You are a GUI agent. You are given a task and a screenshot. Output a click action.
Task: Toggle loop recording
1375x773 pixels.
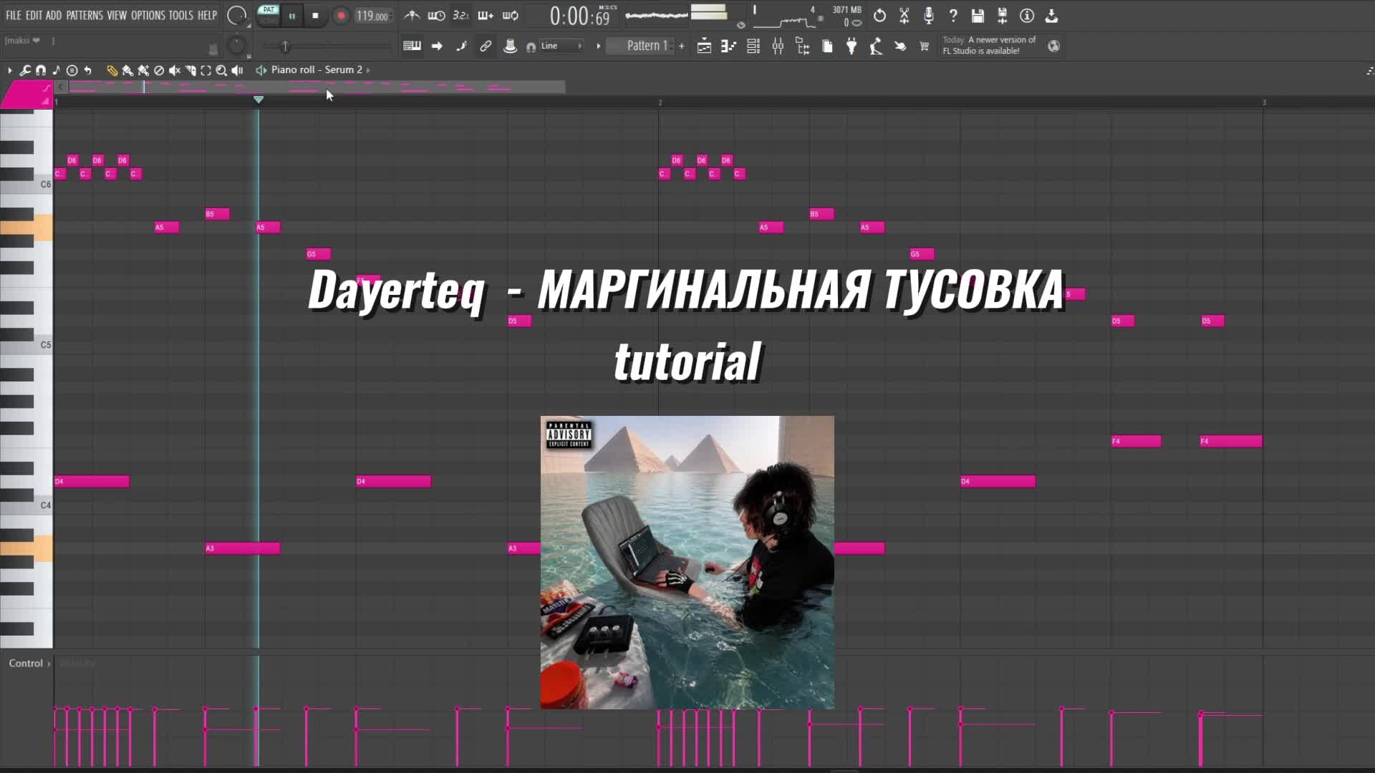[x=511, y=16]
